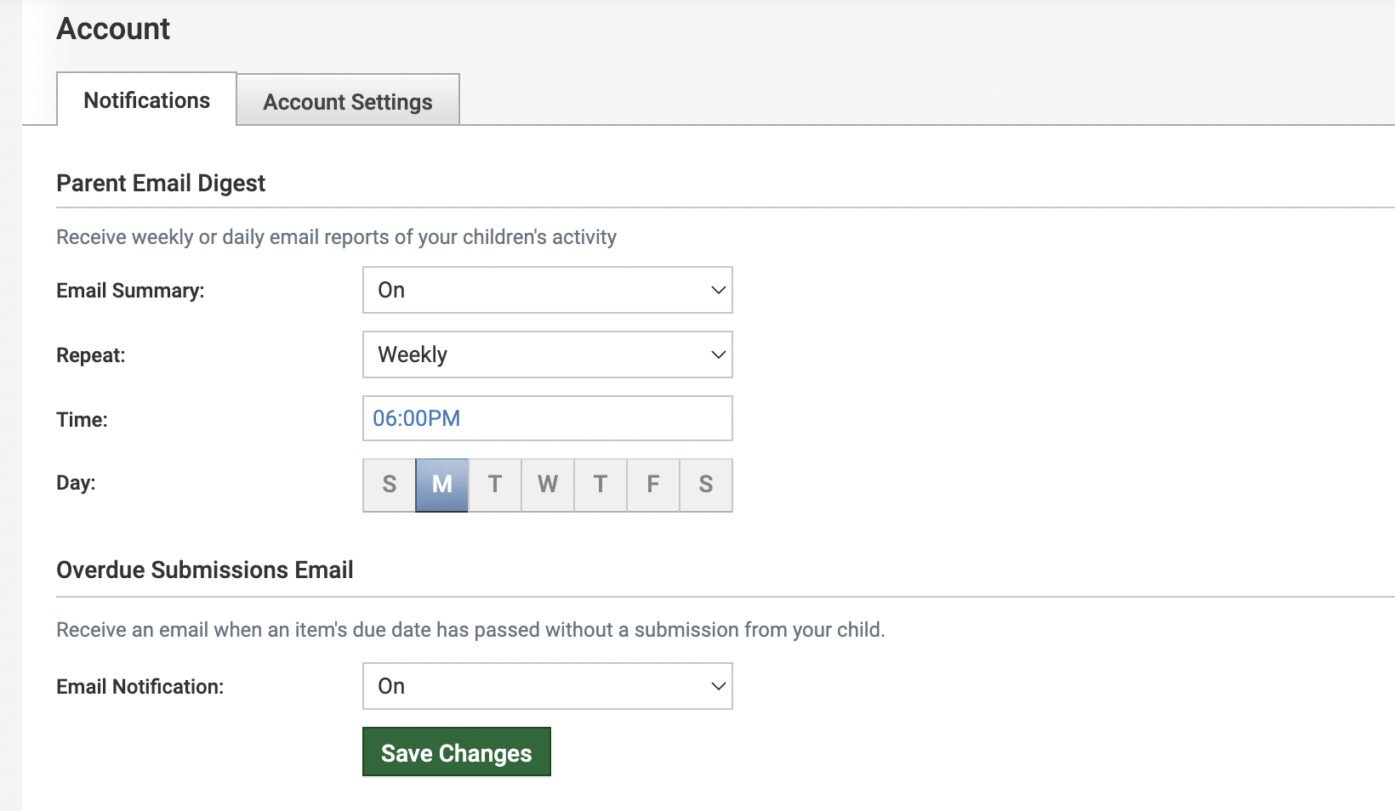This screenshot has width=1395, height=811.
Task: Open the overdue Email Notification dropdown
Action: pyautogui.click(x=547, y=686)
